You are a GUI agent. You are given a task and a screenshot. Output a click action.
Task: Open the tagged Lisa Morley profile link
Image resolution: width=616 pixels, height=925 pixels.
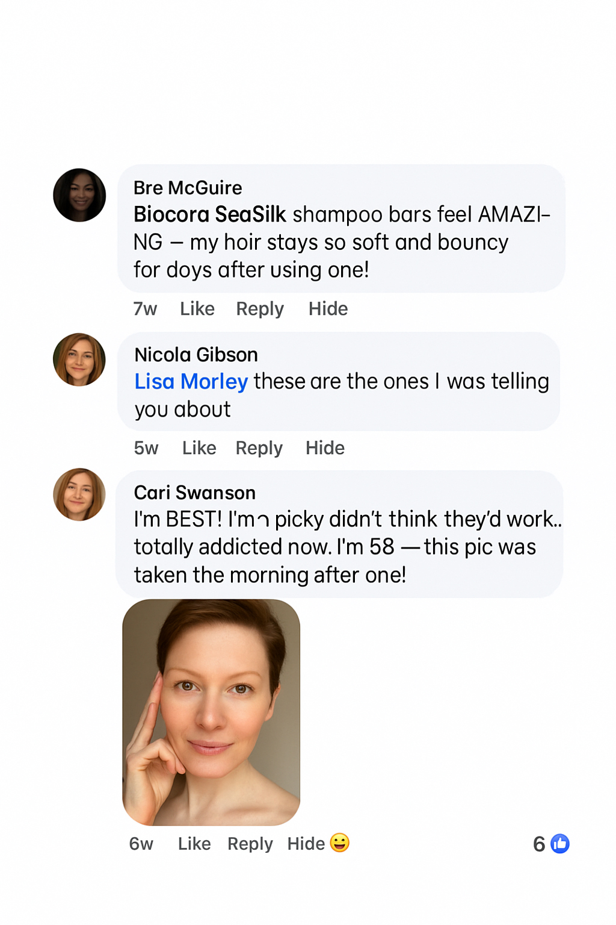pyautogui.click(x=191, y=382)
